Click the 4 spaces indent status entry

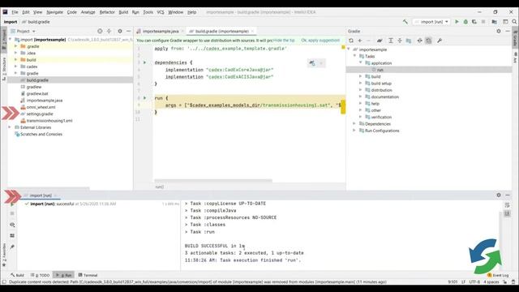491,281
